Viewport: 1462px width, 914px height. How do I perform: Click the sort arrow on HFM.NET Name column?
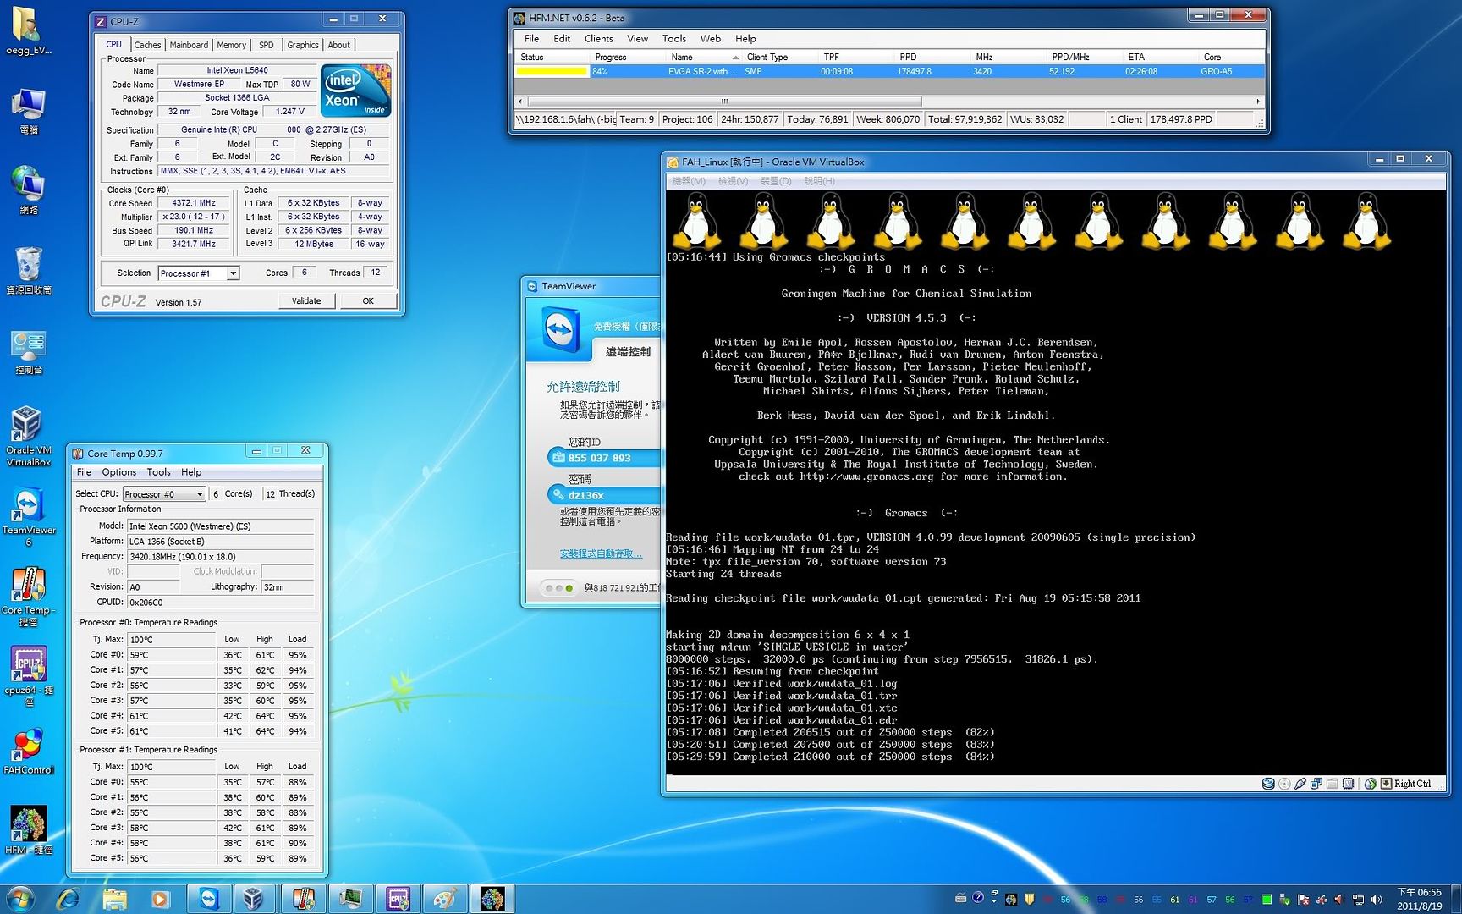pyautogui.click(x=735, y=58)
